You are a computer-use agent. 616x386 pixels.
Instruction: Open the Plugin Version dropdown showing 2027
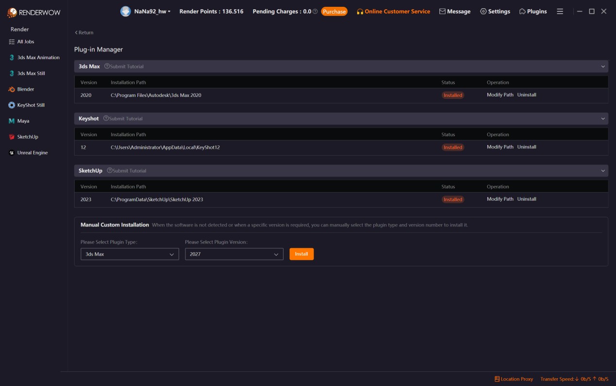tap(234, 254)
